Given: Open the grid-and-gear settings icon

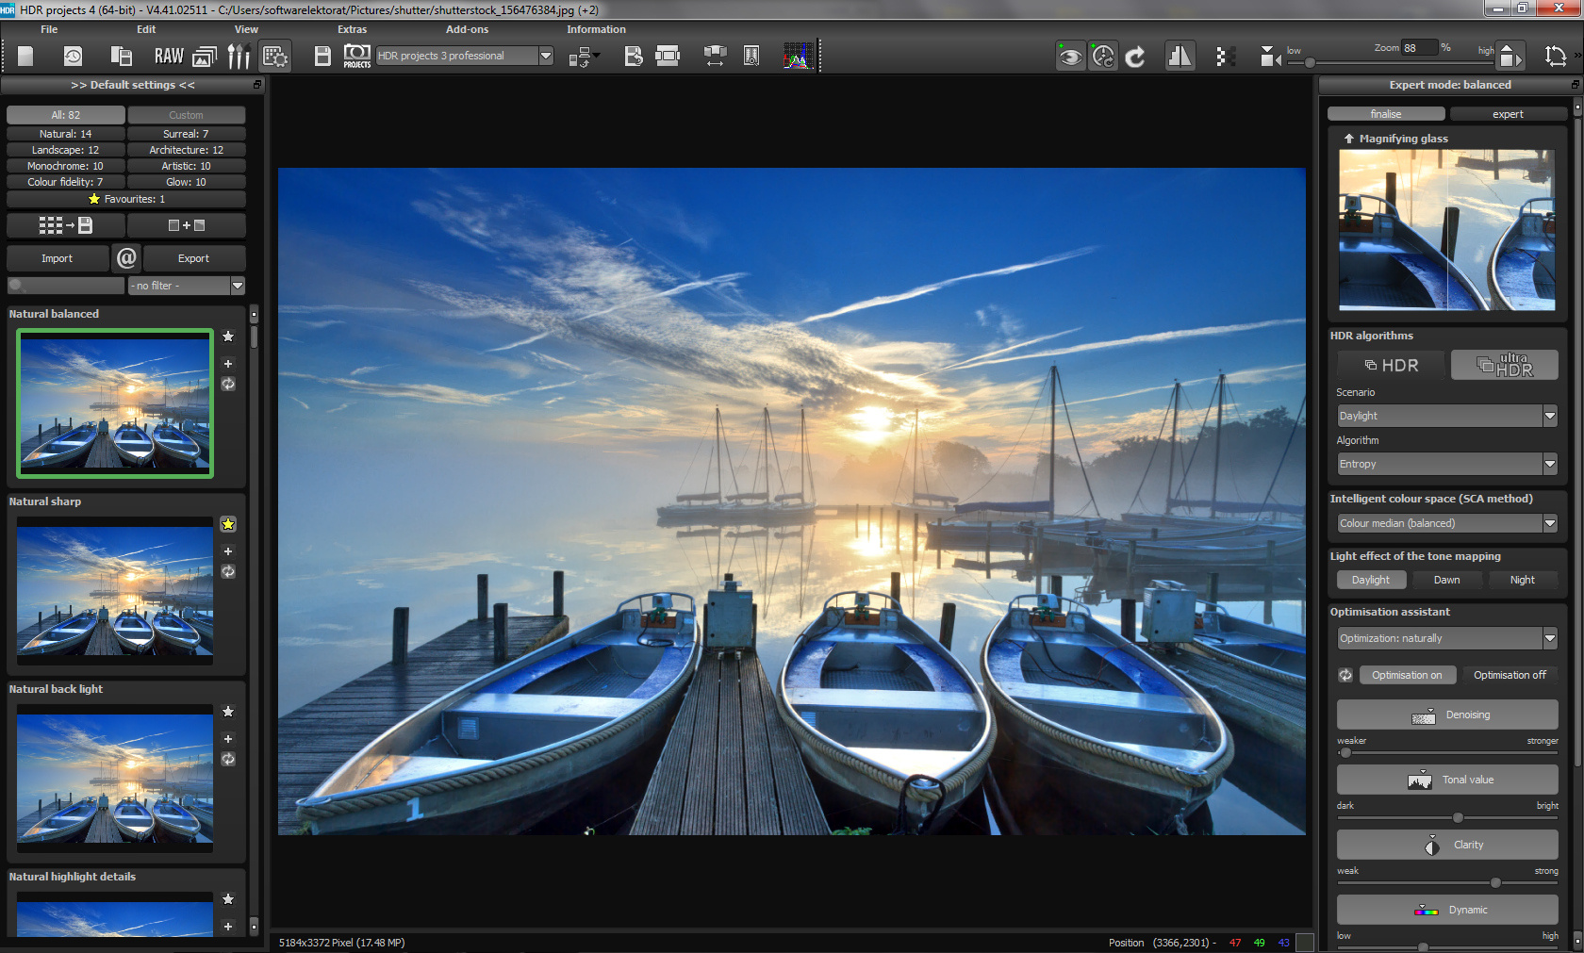Looking at the screenshot, I should click(275, 57).
